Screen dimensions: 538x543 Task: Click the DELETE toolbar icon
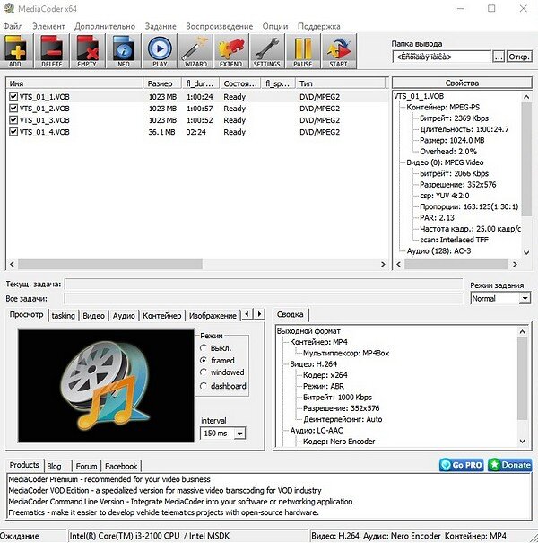tap(51, 51)
